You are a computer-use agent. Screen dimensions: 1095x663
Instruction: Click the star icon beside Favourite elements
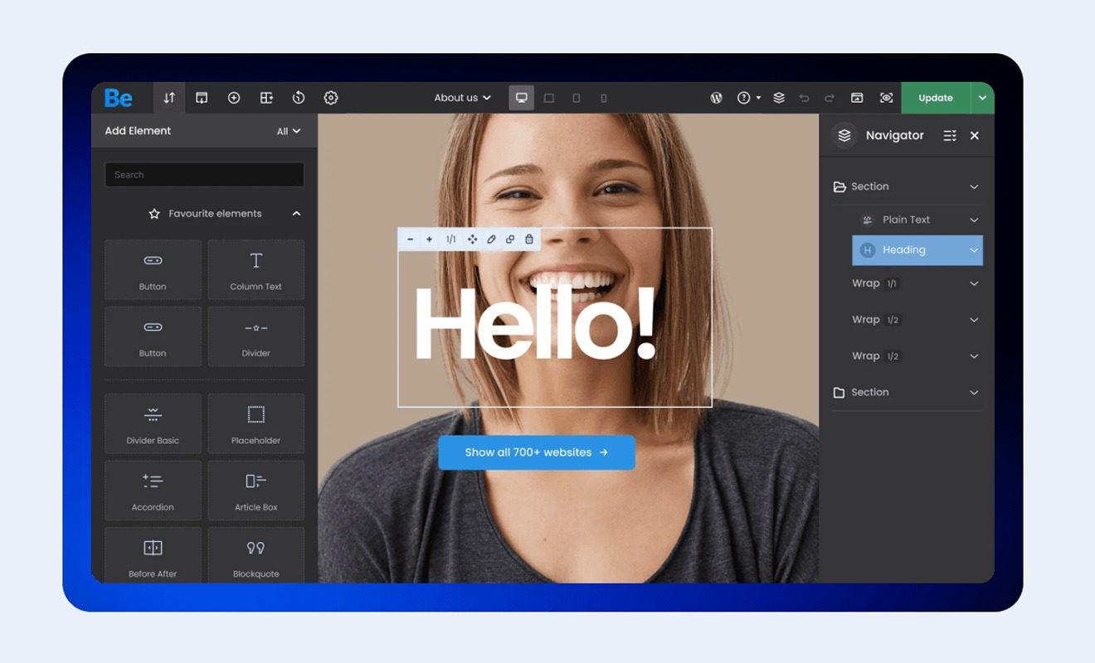point(154,214)
